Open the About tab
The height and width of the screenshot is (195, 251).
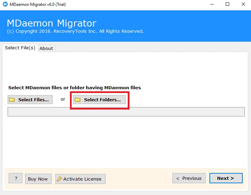tap(46, 48)
